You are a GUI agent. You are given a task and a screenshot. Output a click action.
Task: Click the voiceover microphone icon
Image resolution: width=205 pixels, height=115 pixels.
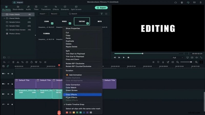tap(163, 62)
